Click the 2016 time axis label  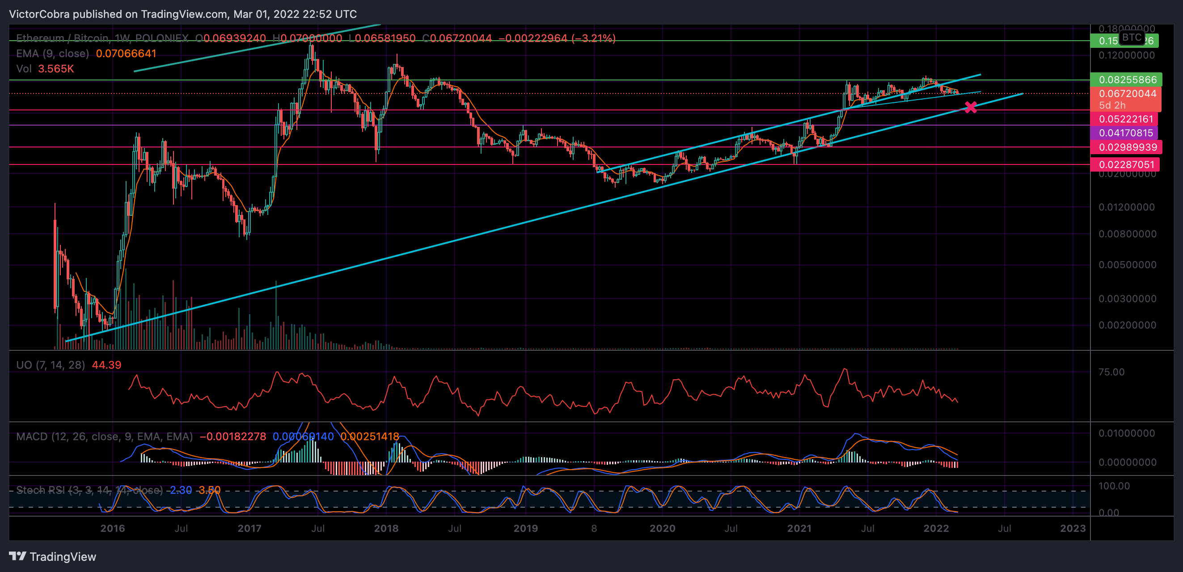(x=113, y=528)
